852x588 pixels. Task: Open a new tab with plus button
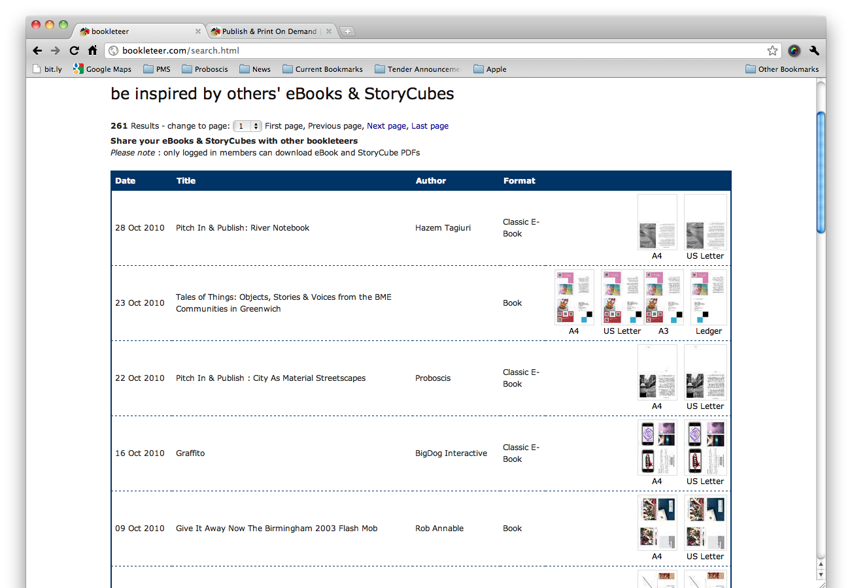click(347, 31)
